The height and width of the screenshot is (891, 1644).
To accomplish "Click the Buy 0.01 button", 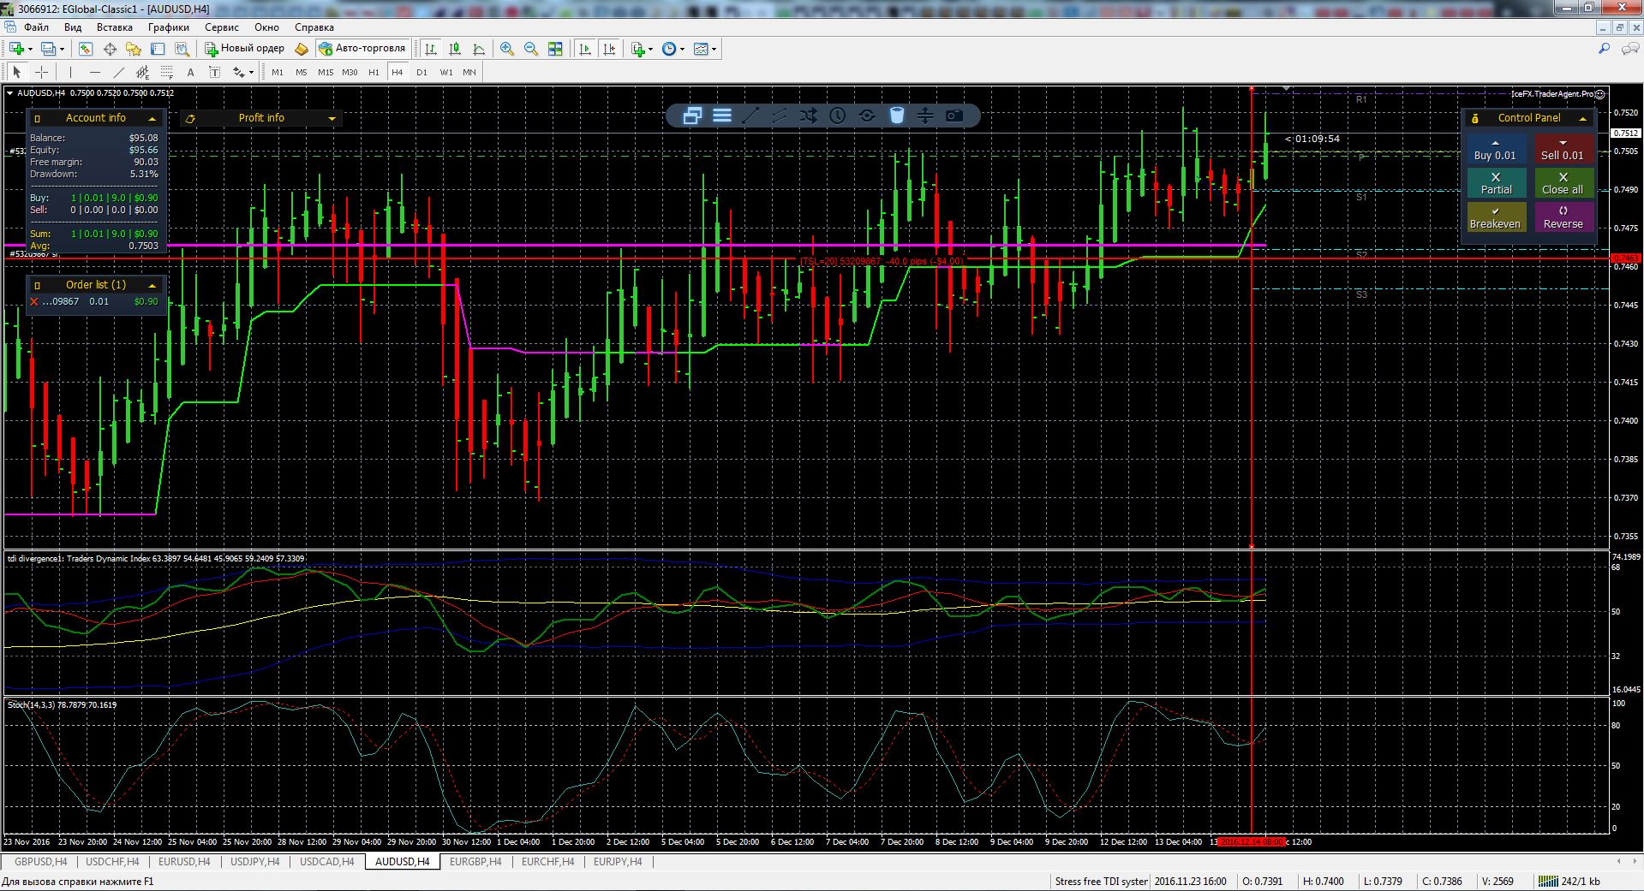I will 1495,150.
